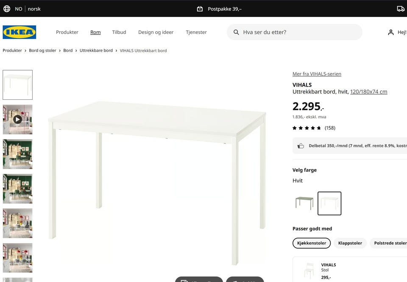This screenshot has width=407, height=282.
Task: Open the user profile icon
Action: coord(390,32)
